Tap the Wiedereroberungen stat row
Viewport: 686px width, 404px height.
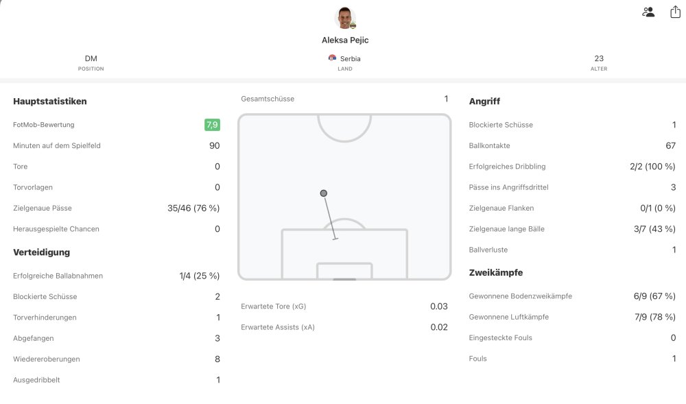(x=116, y=359)
